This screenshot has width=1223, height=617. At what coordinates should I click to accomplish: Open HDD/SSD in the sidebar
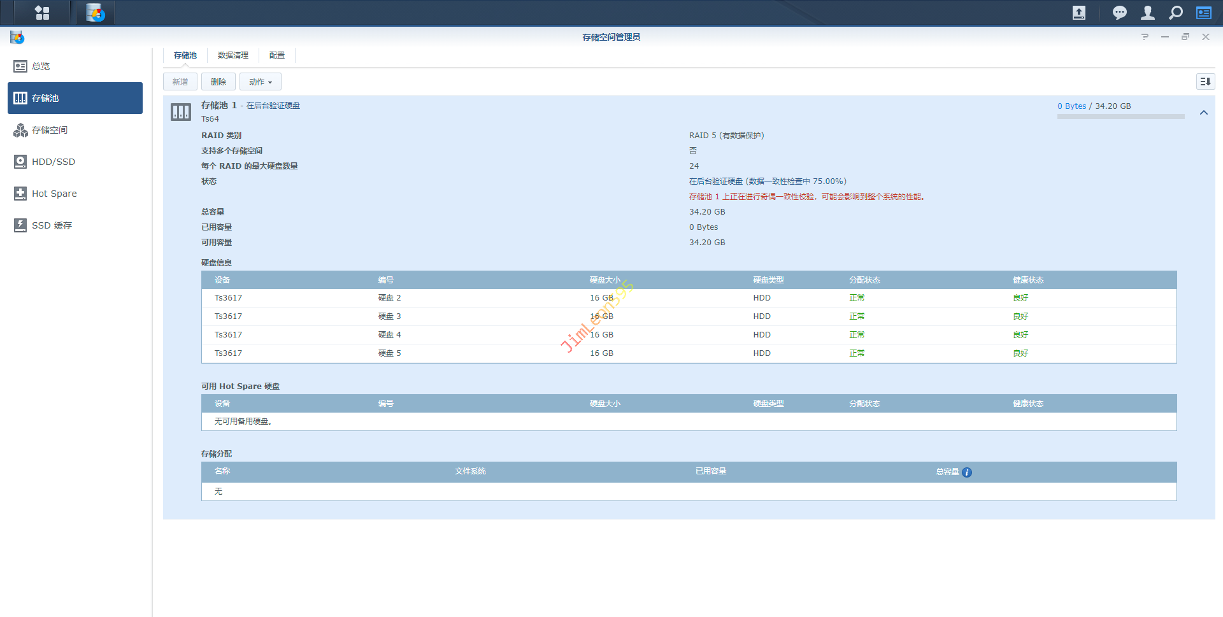point(54,162)
